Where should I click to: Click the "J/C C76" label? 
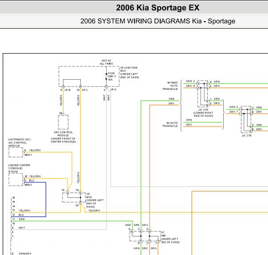click(x=246, y=135)
